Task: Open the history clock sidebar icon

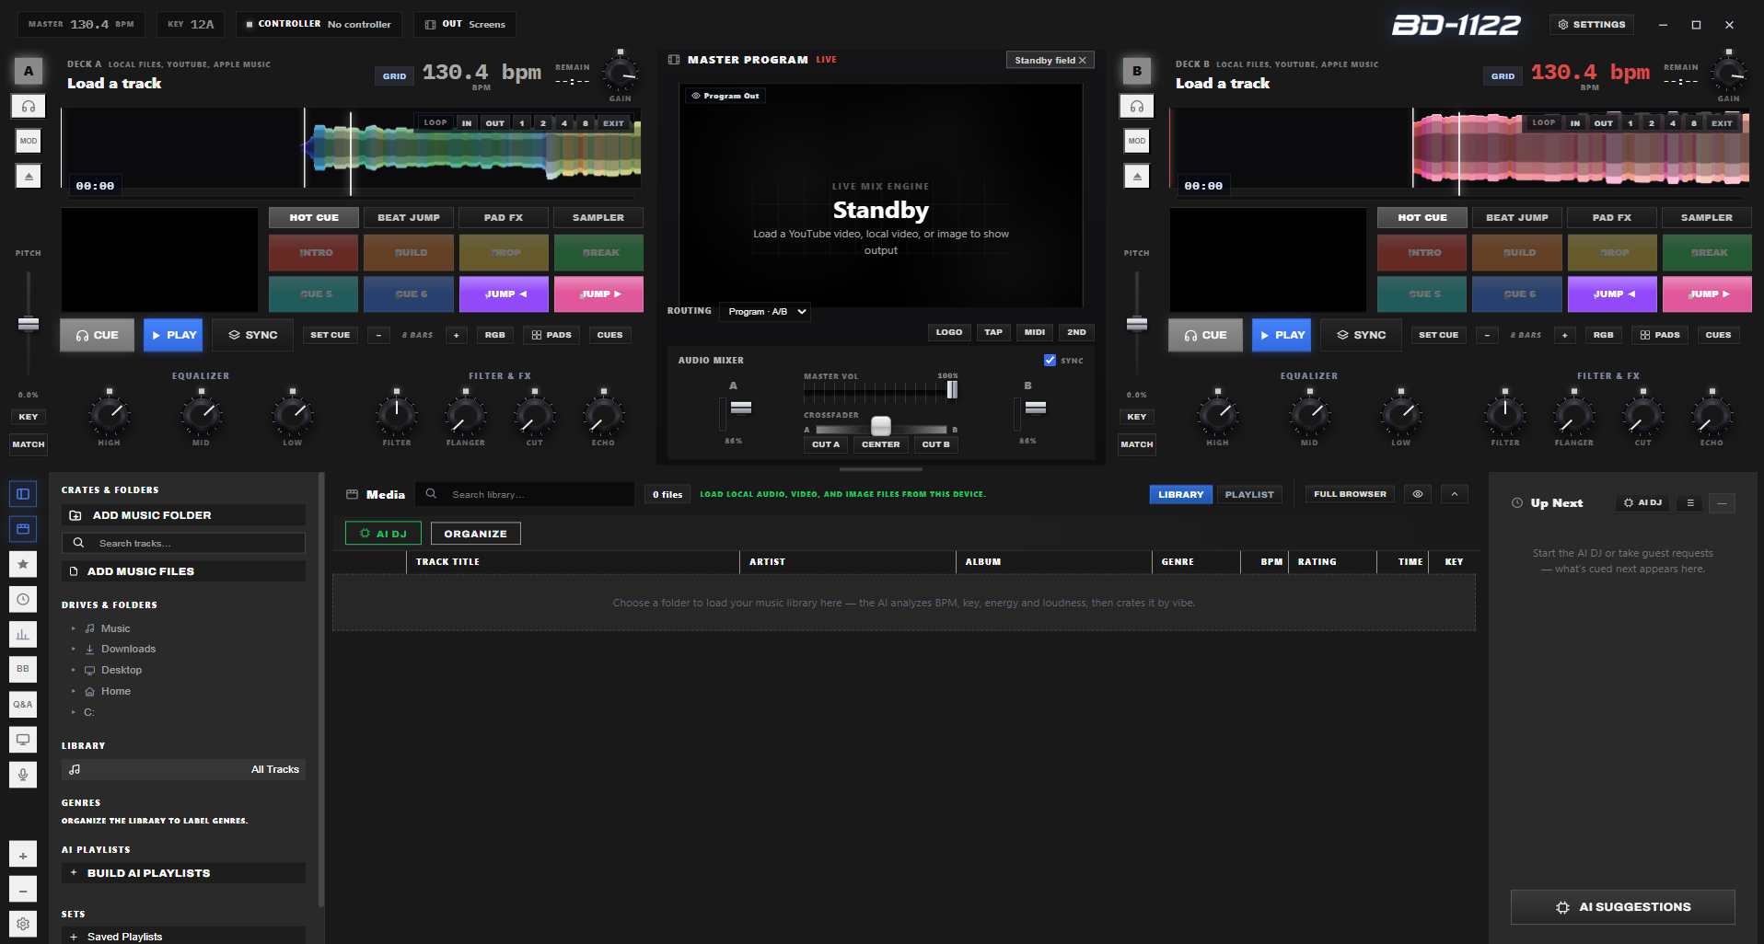Action: (x=23, y=599)
